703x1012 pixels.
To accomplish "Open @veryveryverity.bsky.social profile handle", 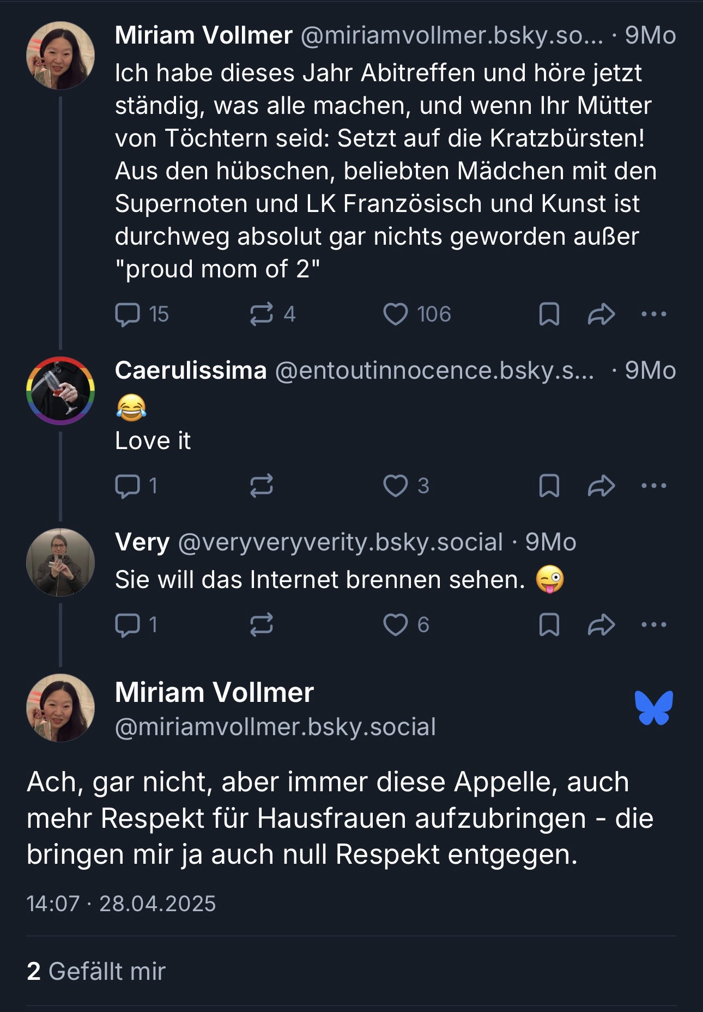I will tap(340, 542).
